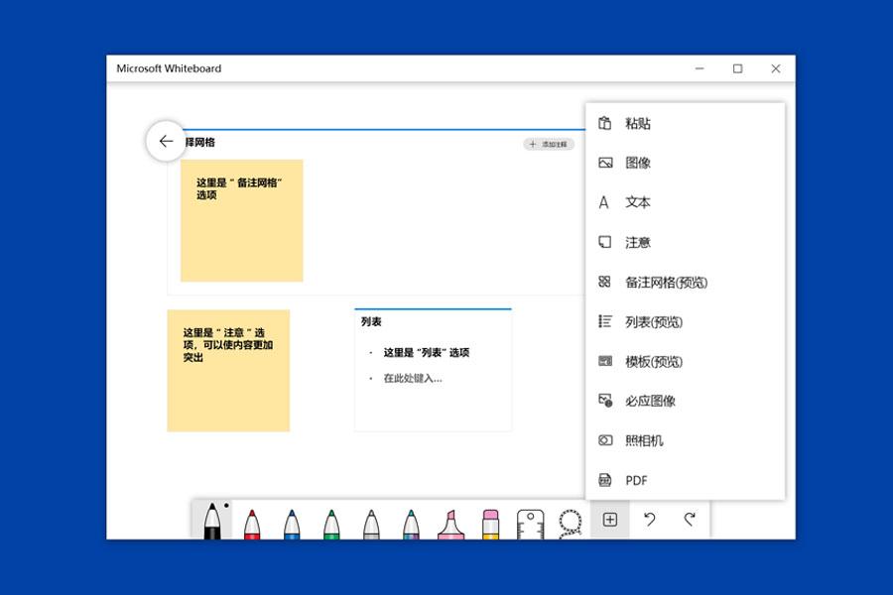Minimize the Microsoft Whiteboard window
The height and width of the screenshot is (595, 893).
[700, 68]
